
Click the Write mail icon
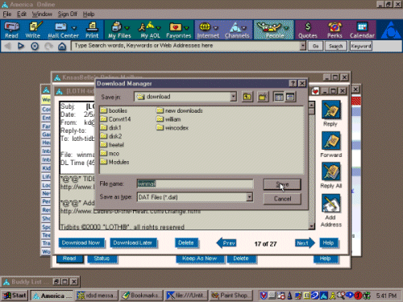coord(33,30)
